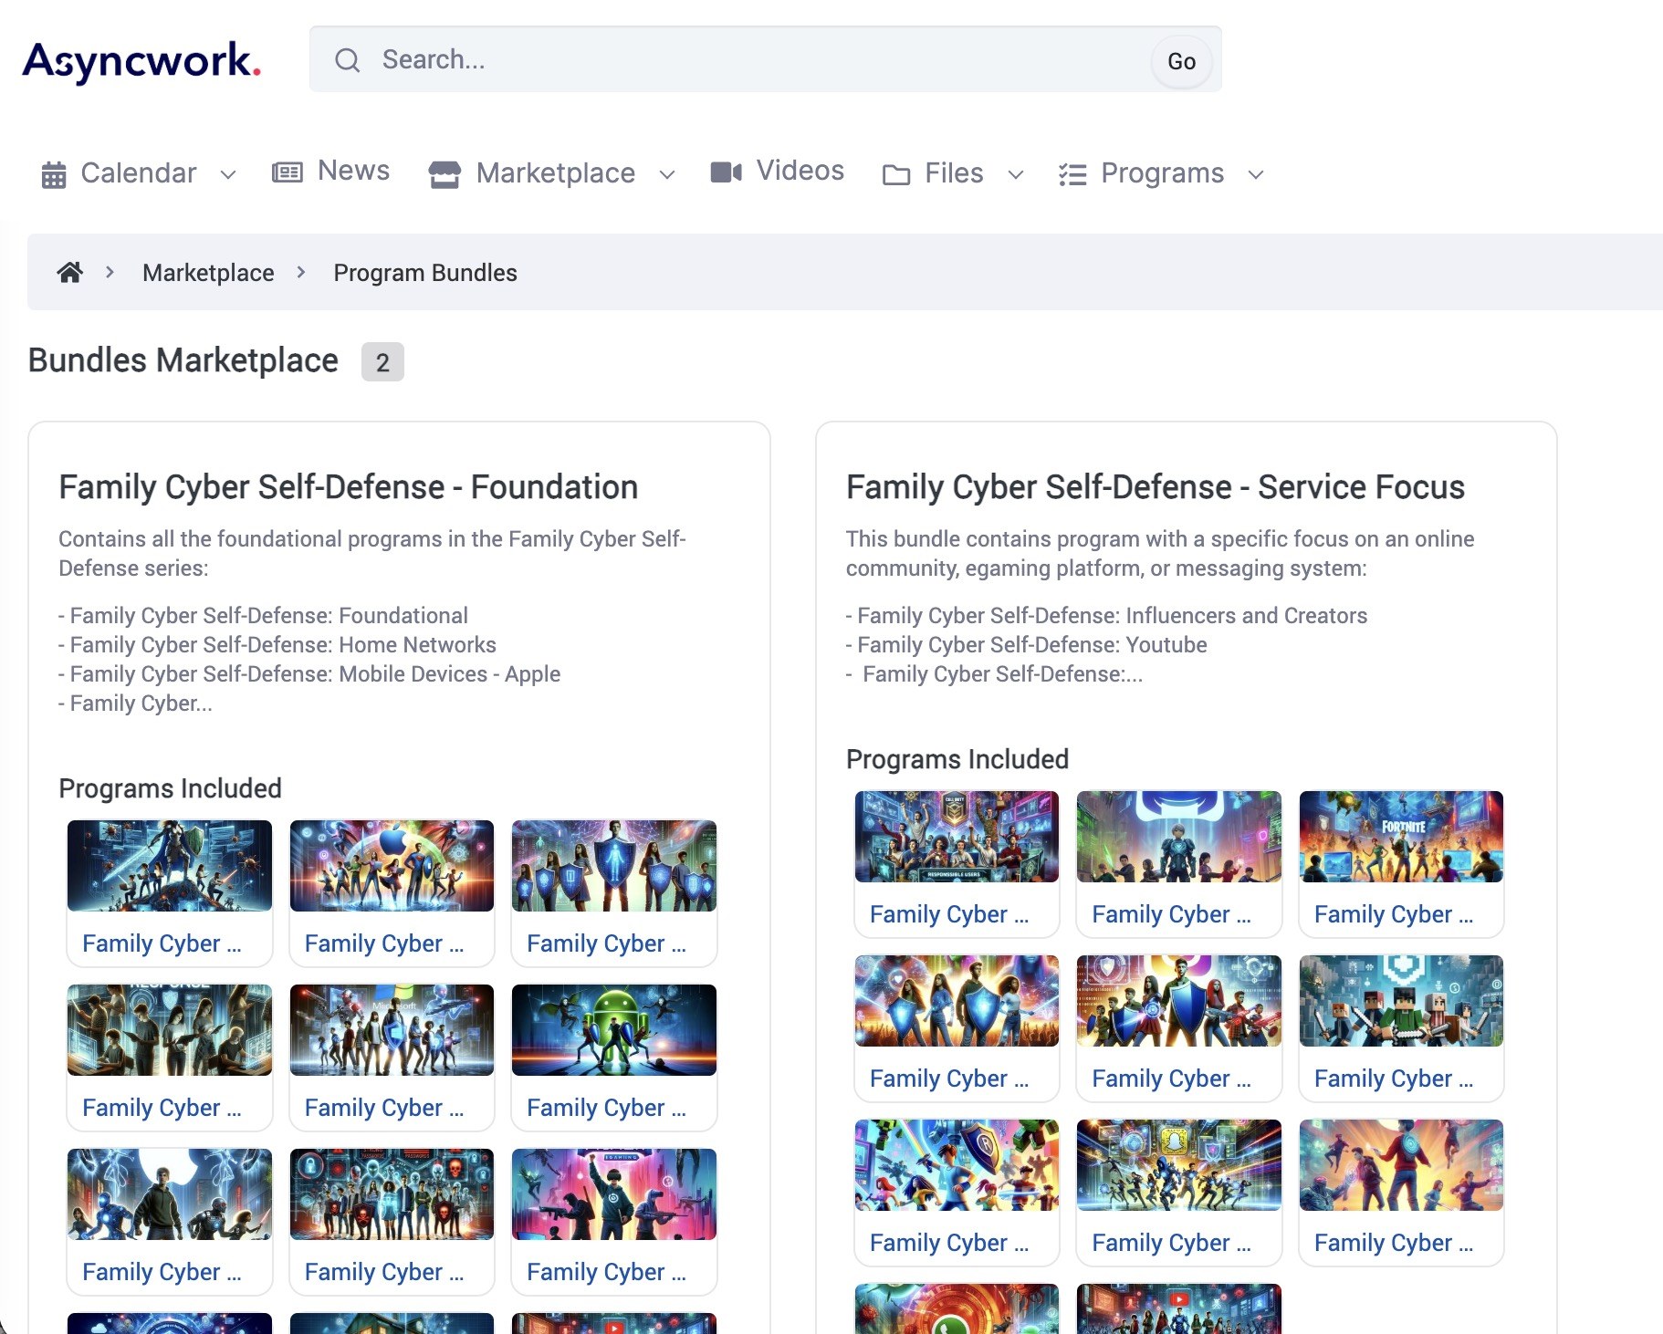Screen dimensions: 1663x1334
Task: Open the Calendar menu
Action: 139,173
